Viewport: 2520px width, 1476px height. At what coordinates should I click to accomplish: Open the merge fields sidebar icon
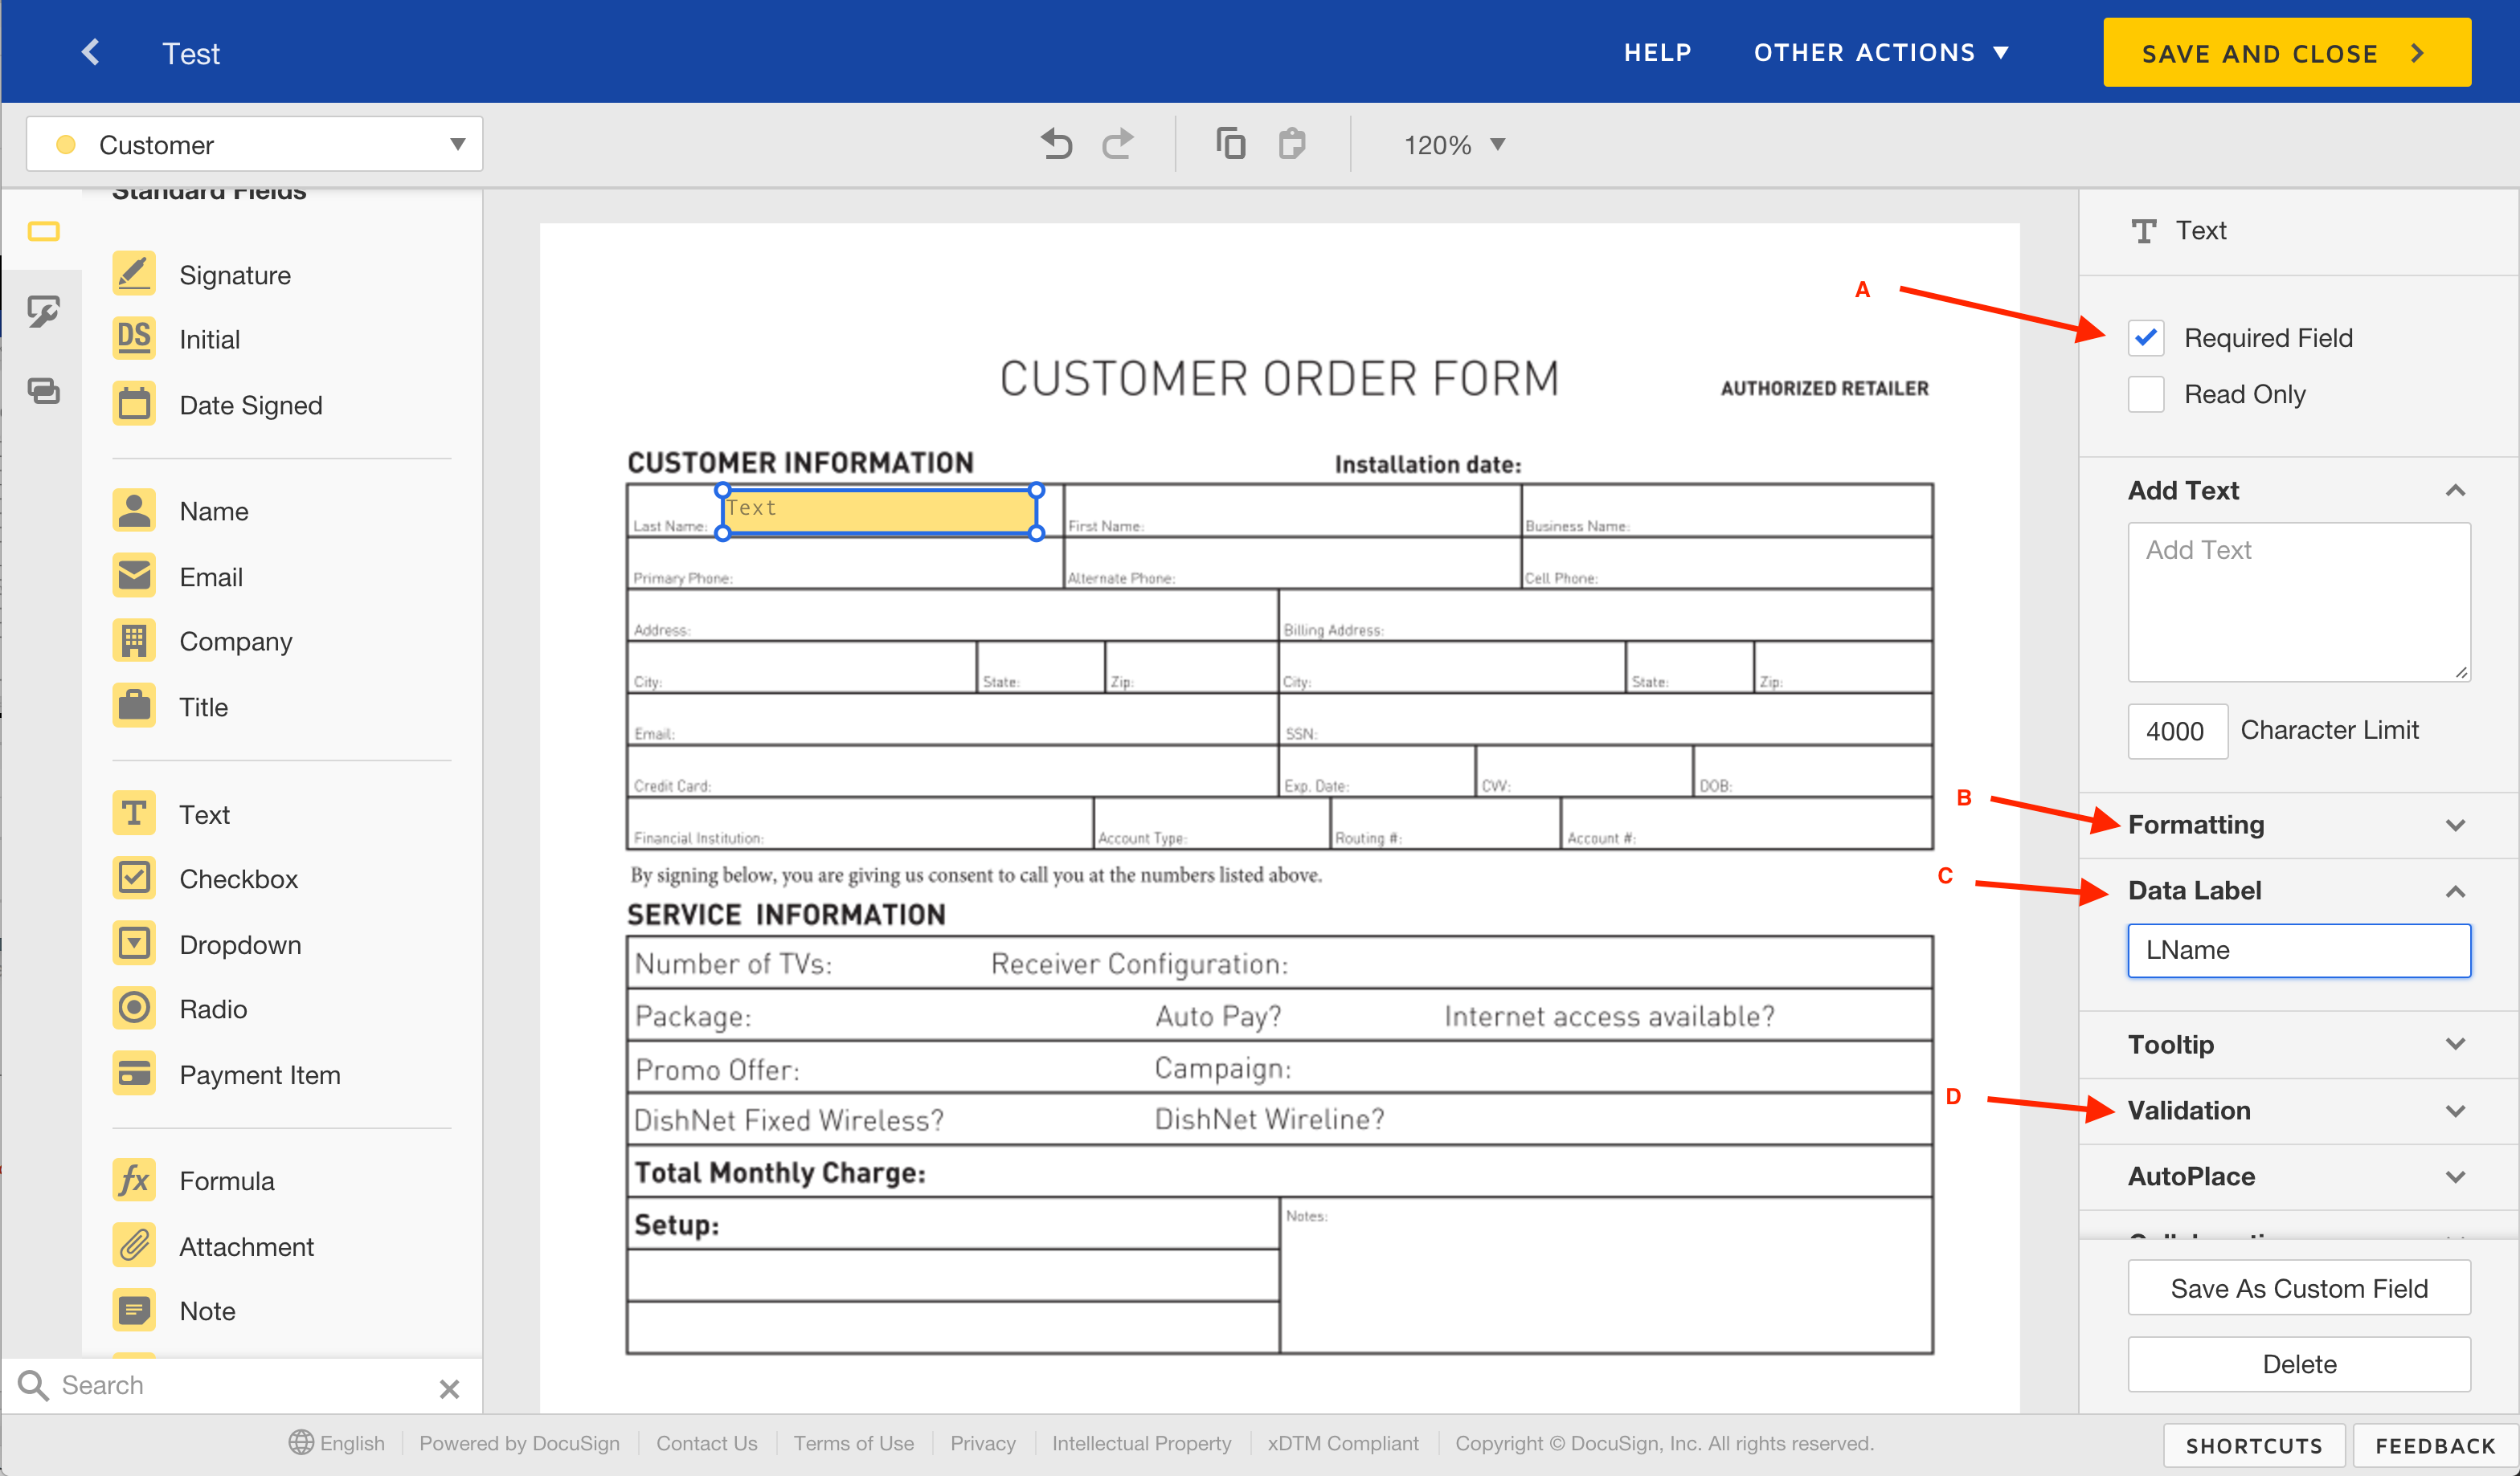coord(43,391)
